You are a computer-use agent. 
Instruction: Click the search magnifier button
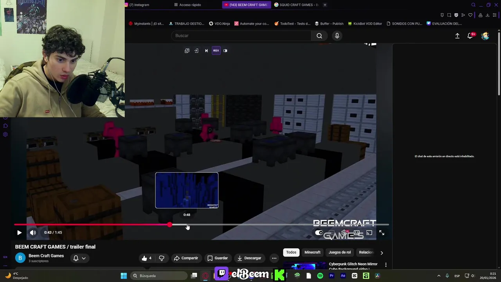tap(319, 36)
